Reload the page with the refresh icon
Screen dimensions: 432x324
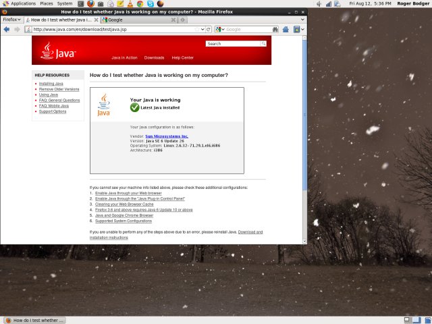tap(209, 29)
